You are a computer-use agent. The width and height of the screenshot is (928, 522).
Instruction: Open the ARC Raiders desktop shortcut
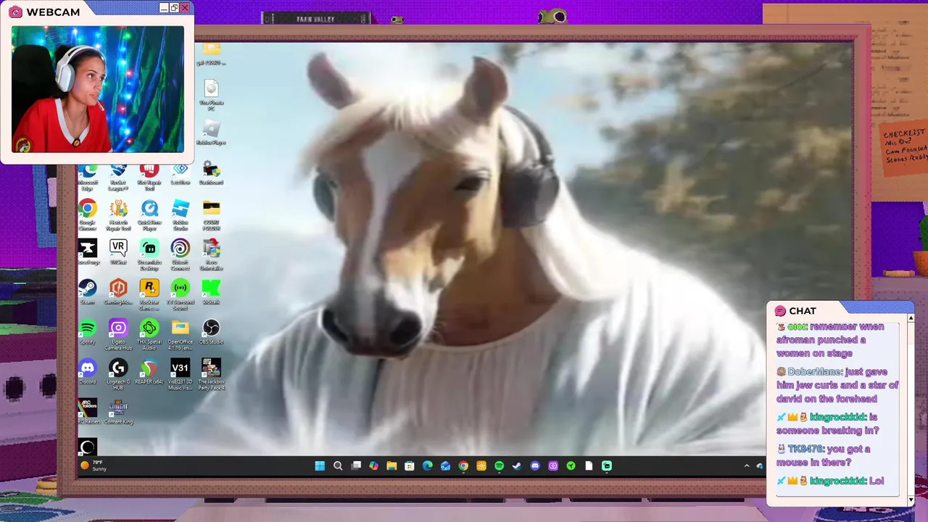88,411
